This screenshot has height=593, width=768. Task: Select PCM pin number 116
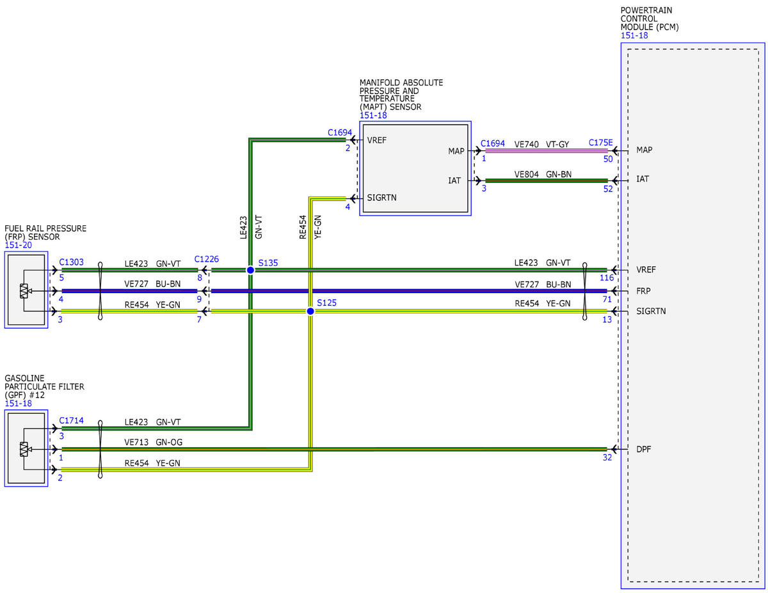(607, 278)
